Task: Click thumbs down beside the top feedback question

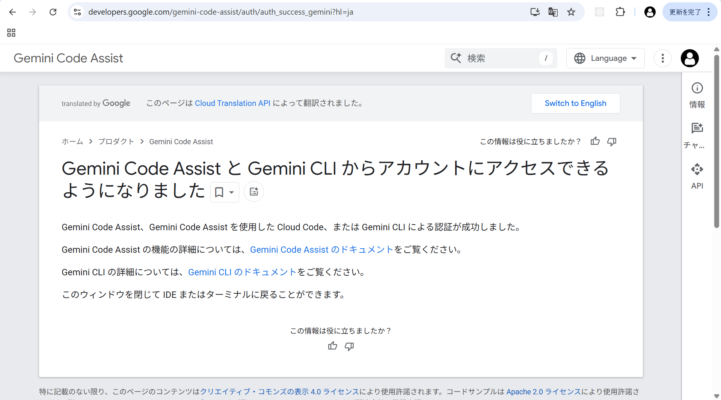Action: pyautogui.click(x=612, y=142)
